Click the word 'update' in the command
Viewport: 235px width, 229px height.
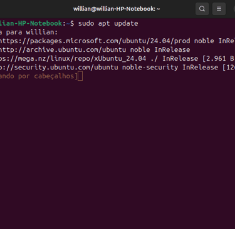coord(126,23)
